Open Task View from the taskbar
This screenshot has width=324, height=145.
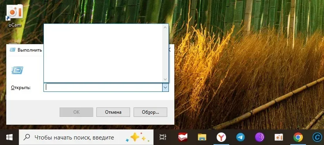163,137
